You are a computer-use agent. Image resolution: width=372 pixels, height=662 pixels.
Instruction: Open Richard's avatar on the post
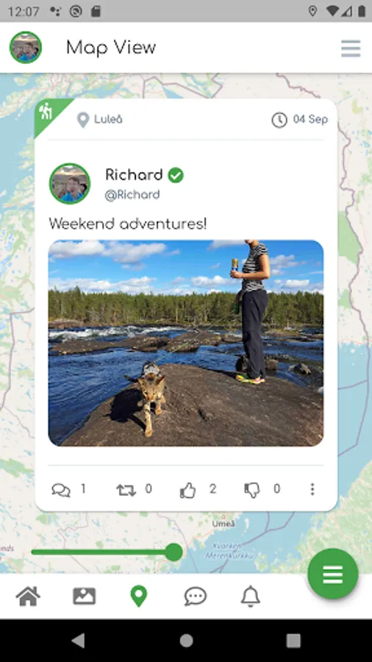pos(70,184)
